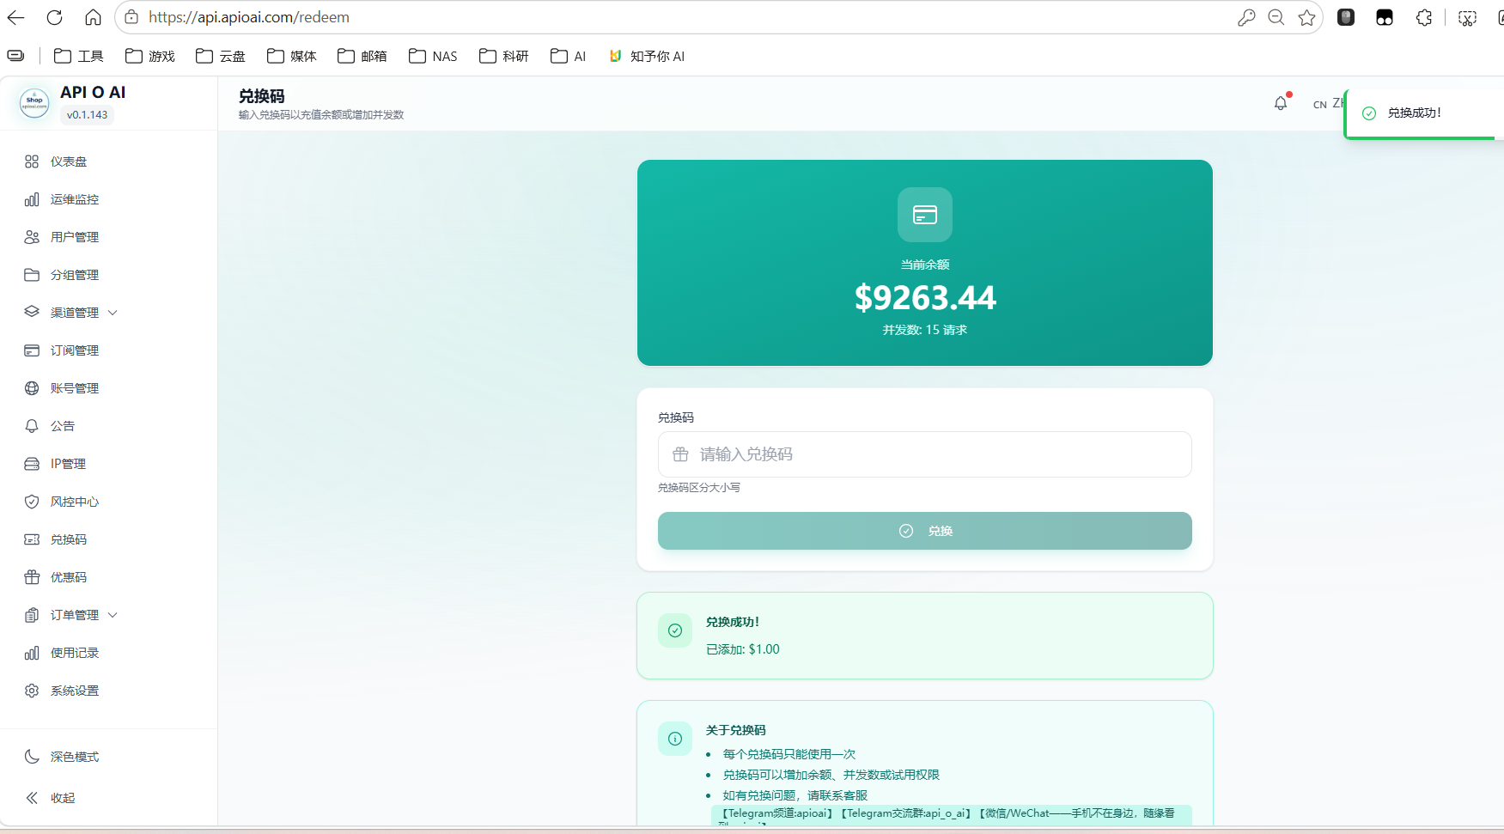Click the 公告 announcement bell icon

pos(32,426)
